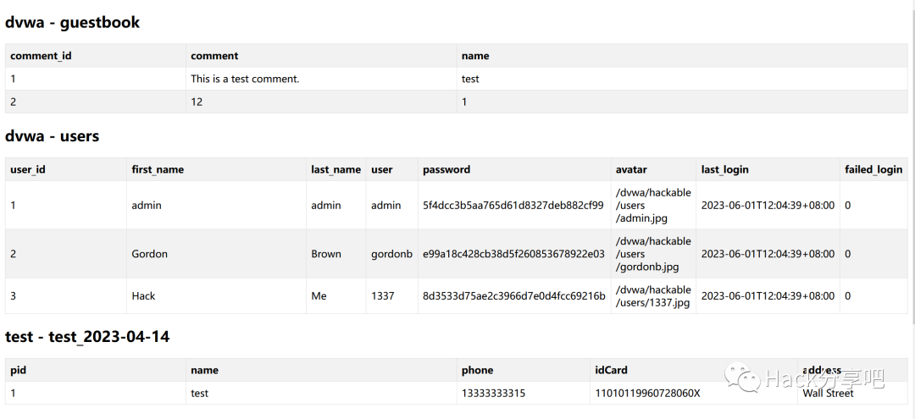This screenshot has height=419, width=915.
Task: Select the /dvwa/hackable/users/1337.jpg avatar path
Action: click(653, 296)
